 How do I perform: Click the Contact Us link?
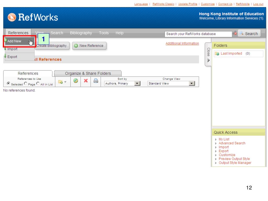click(x=225, y=4)
